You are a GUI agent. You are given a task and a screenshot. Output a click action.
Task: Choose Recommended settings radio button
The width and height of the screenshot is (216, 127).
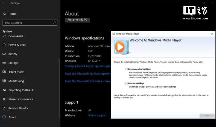click(126, 69)
